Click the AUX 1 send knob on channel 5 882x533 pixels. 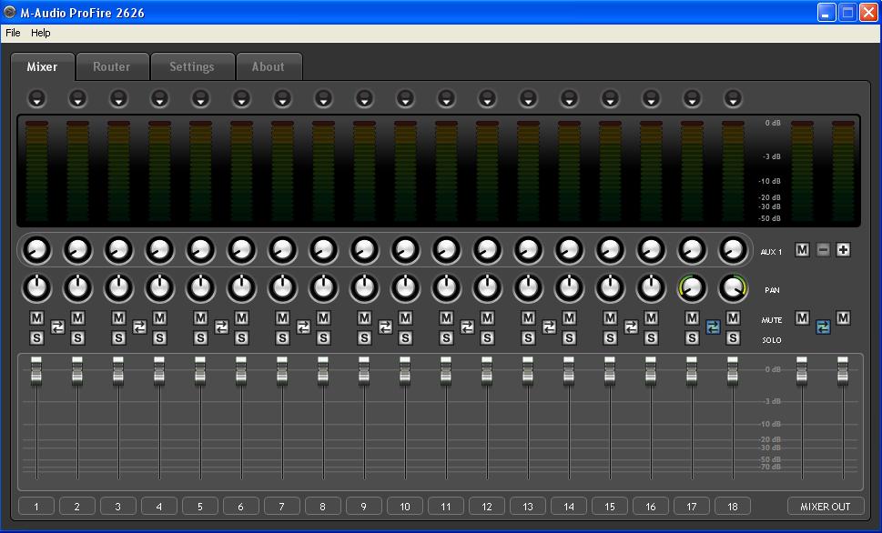200,249
